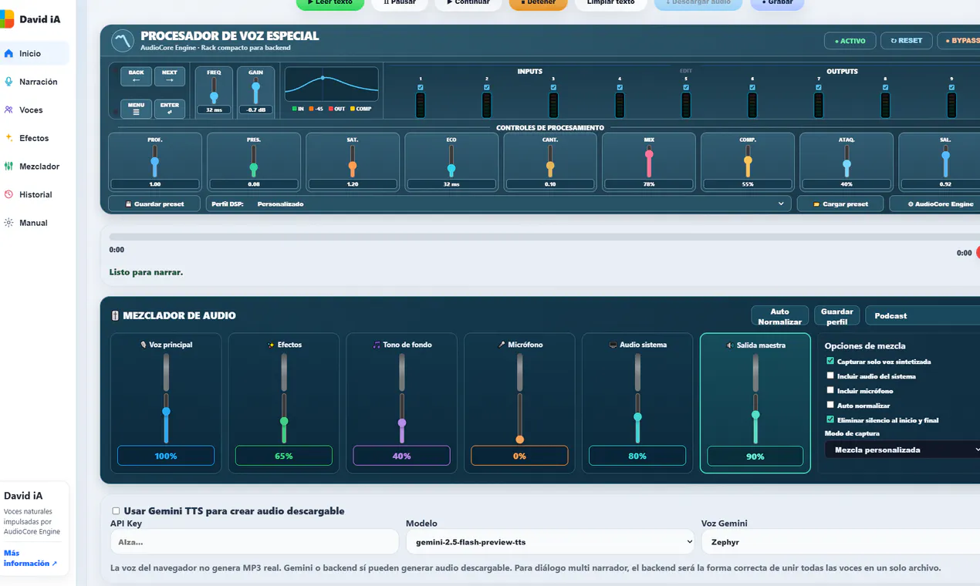Open the Perfil DSP dropdown

click(x=498, y=204)
